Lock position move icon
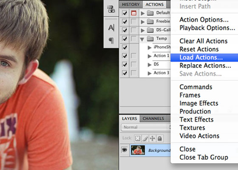 (x=152, y=138)
